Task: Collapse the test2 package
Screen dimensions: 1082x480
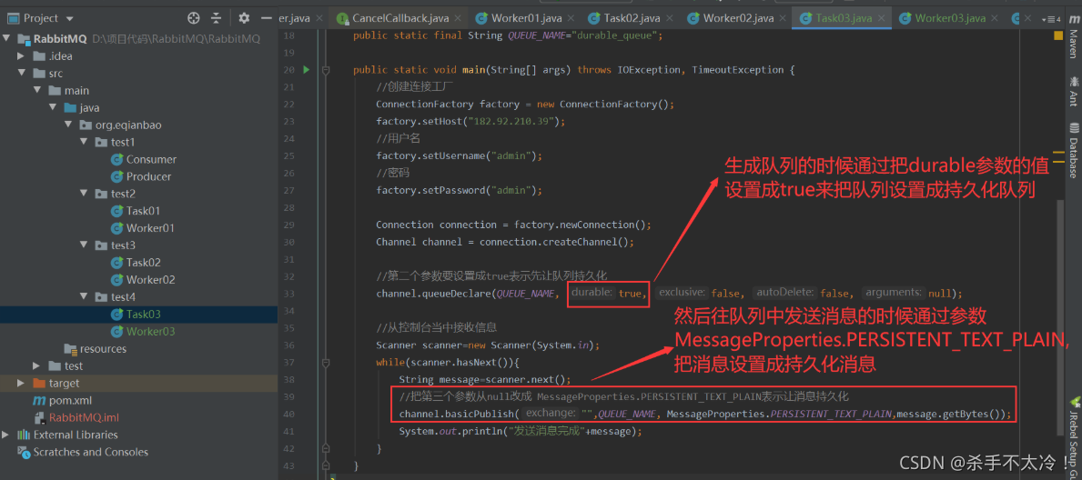Action: click(x=83, y=194)
